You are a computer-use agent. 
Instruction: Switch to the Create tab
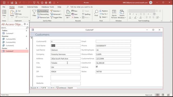(x=21, y=7)
